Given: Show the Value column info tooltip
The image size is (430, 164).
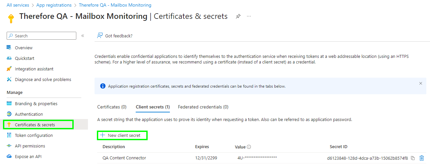Looking at the screenshot, I should point(249,147).
